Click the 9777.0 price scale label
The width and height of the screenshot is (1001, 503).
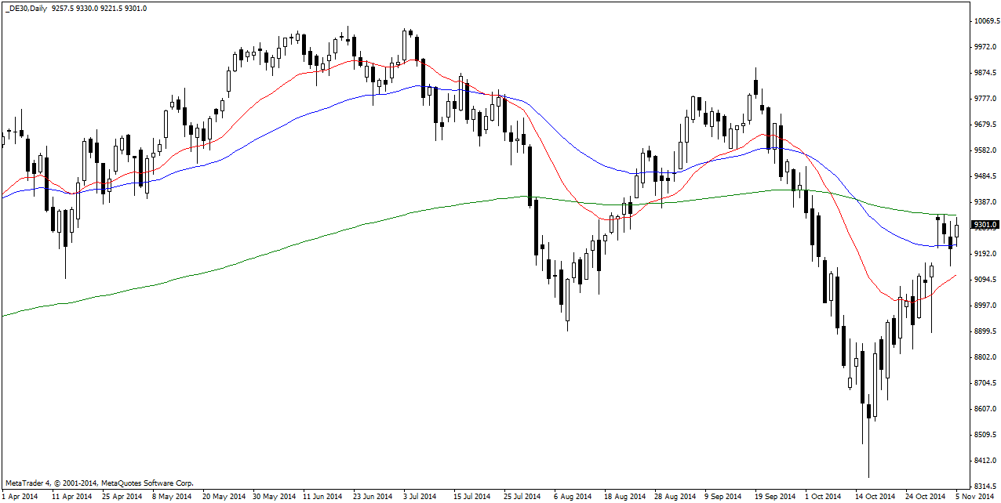coord(984,99)
